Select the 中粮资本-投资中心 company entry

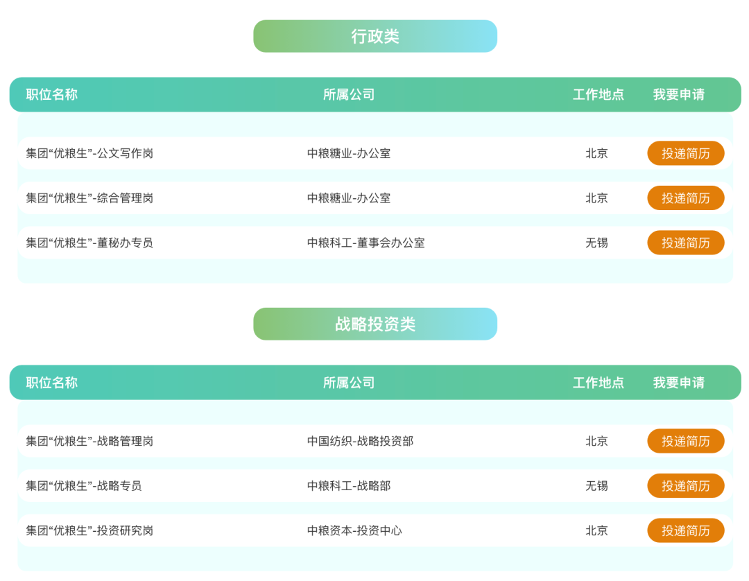point(354,530)
